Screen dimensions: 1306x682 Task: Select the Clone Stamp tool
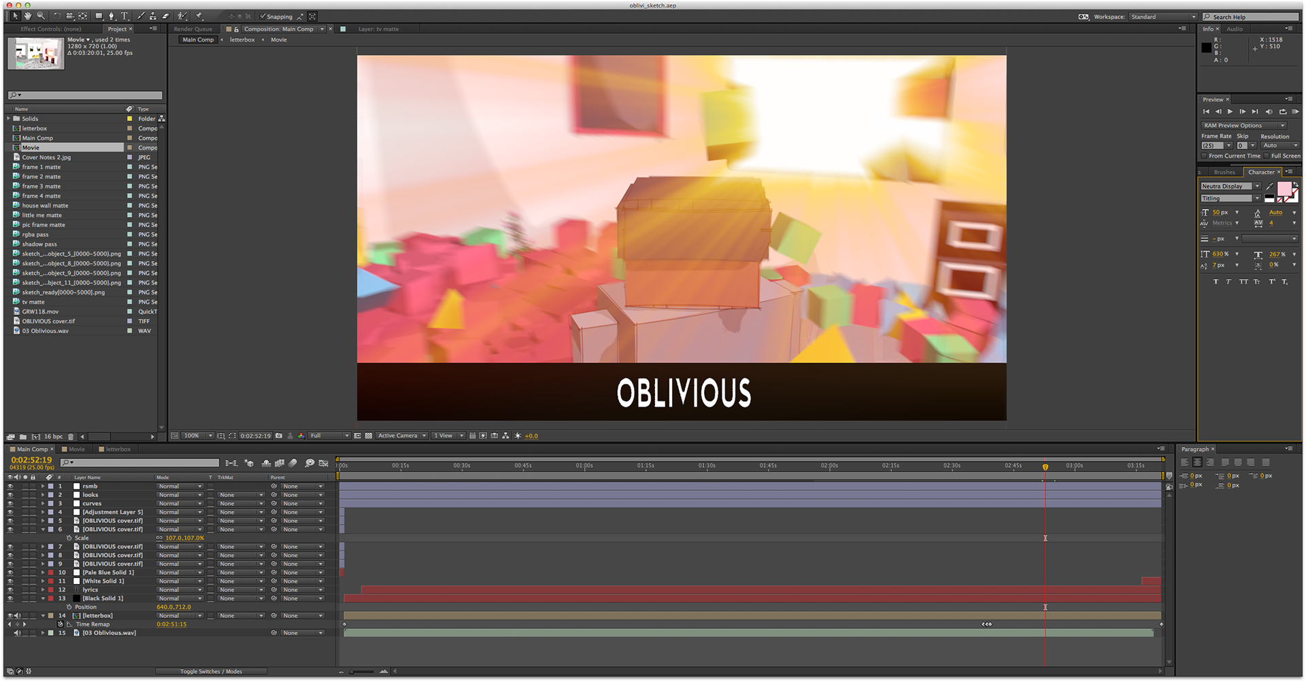[x=153, y=16]
